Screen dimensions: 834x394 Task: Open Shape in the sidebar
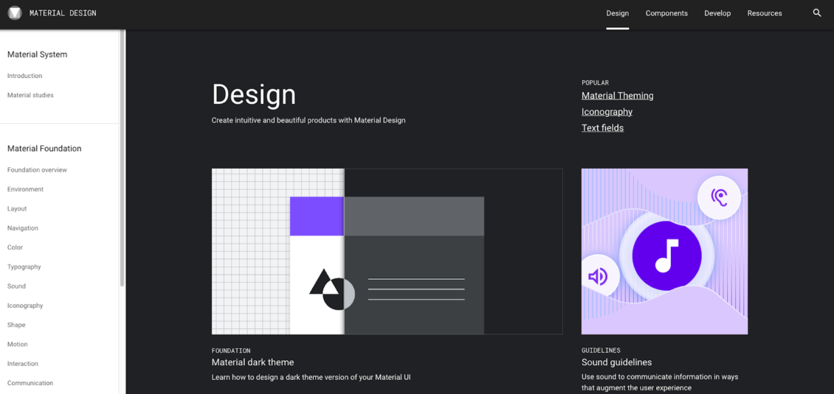coord(16,325)
